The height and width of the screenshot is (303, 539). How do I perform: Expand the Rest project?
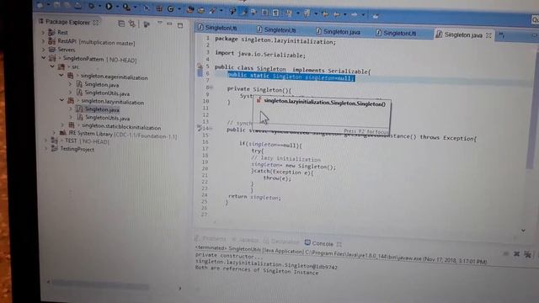[x=43, y=32]
